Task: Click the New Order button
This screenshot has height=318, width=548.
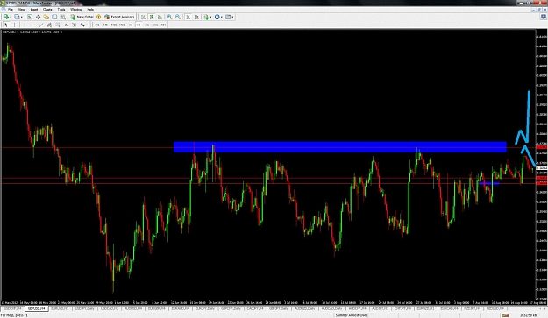Action: [x=82, y=17]
